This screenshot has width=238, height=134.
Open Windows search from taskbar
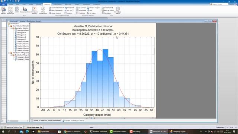pos(9,131)
